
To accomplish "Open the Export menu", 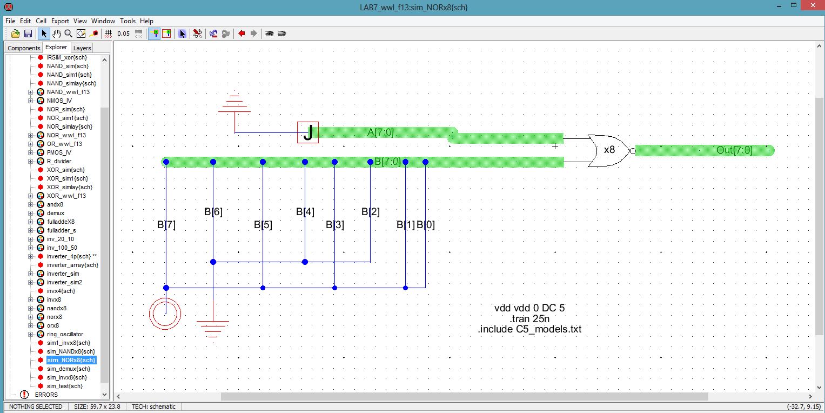I will click(x=60, y=21).
